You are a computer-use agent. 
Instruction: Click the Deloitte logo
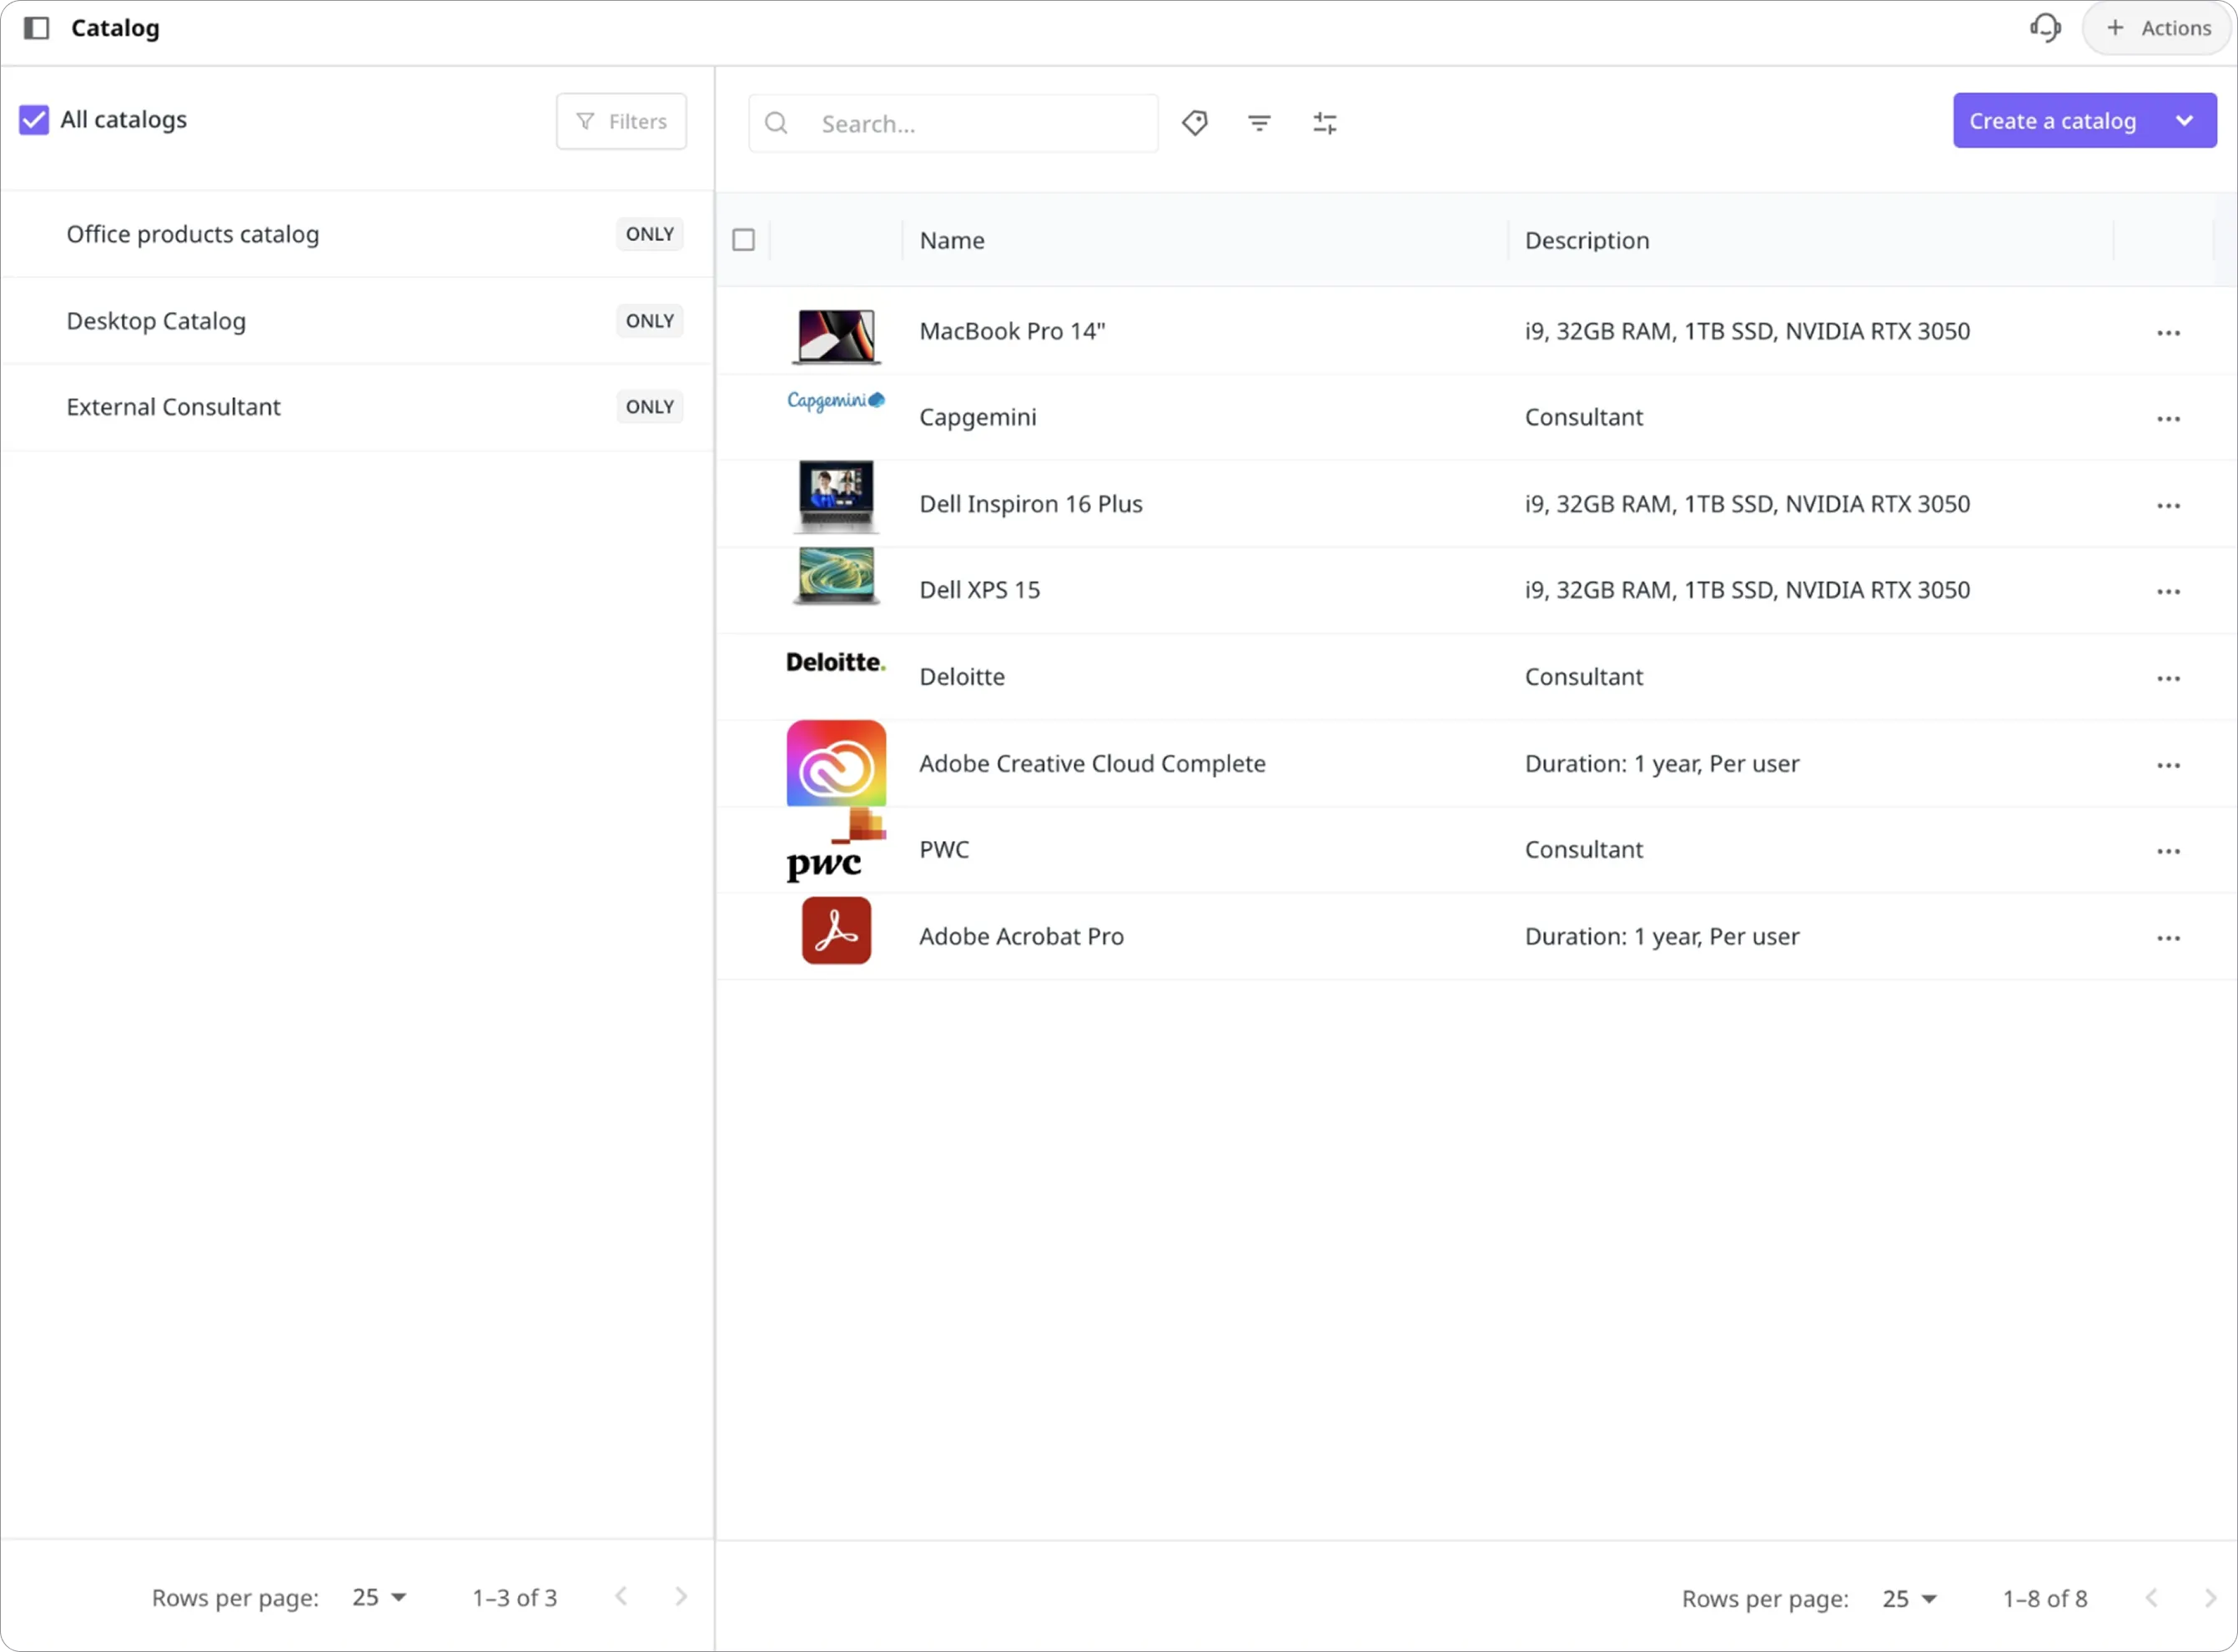pyautogui.click(x=836, y=662)
